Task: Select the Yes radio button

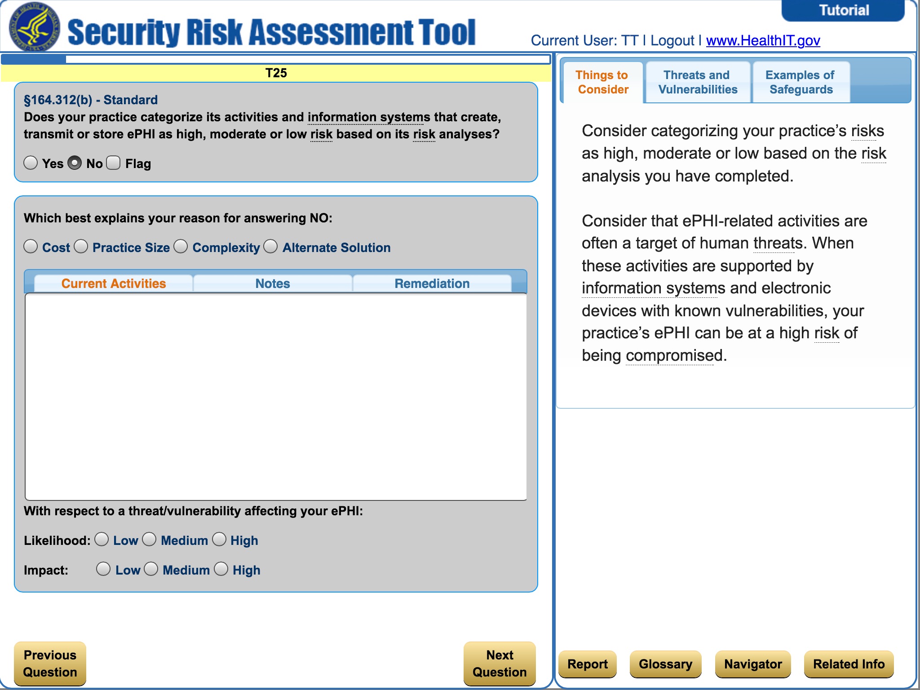Action: (31, 163)
